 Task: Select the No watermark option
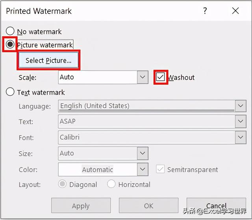[10, 31]
